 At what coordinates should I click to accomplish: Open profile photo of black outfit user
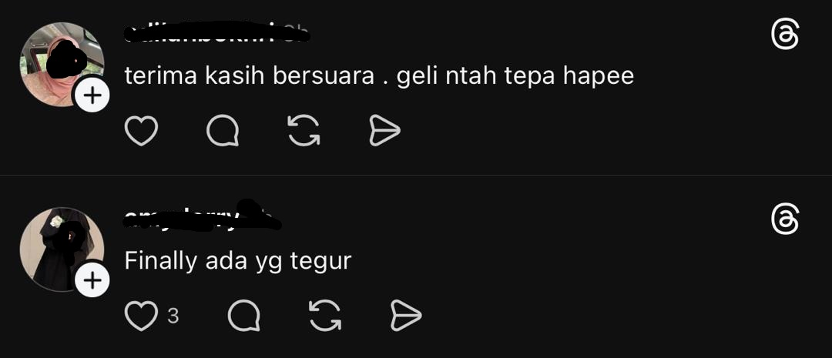62,249
